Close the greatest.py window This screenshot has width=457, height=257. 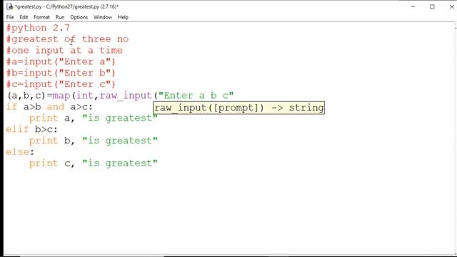pyautogui.click(x=451, y=6)
